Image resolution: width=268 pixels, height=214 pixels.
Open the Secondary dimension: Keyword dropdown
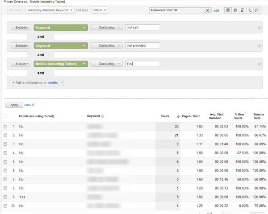50,10
